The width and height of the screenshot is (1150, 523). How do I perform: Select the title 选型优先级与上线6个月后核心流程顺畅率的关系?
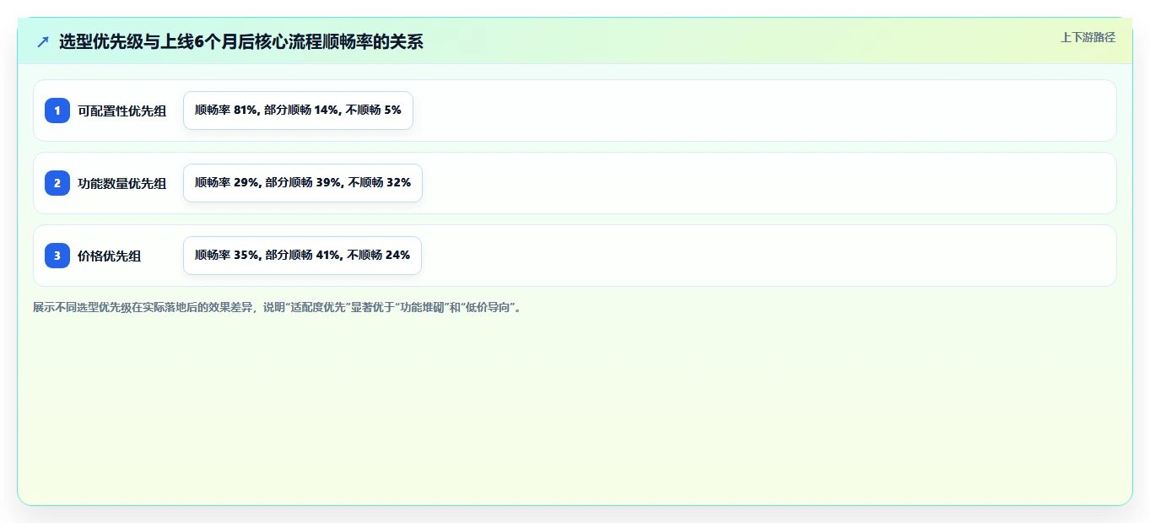(x=241, y=41)
